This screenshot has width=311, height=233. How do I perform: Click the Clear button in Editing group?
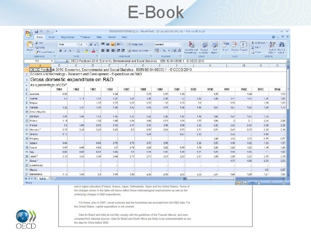click(257, 52)
